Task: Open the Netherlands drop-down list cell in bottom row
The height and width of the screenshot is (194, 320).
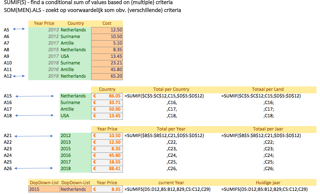Action: tap(75, 189)
